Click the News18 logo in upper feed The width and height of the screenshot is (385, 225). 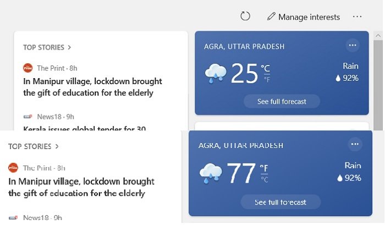click(28, 117)
